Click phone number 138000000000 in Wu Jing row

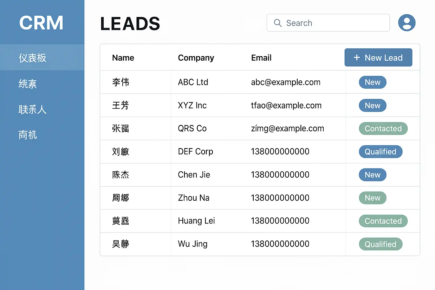tap(280, 244)
